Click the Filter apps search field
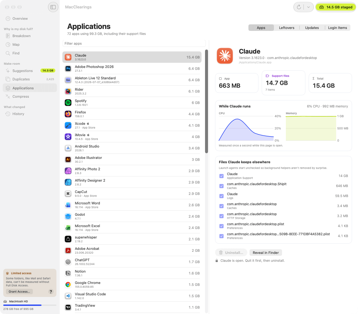Viewport: 358px width, 314px height. point(134,44)
